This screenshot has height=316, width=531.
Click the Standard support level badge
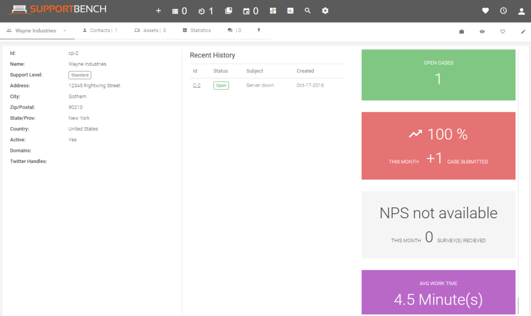(80, 75)
